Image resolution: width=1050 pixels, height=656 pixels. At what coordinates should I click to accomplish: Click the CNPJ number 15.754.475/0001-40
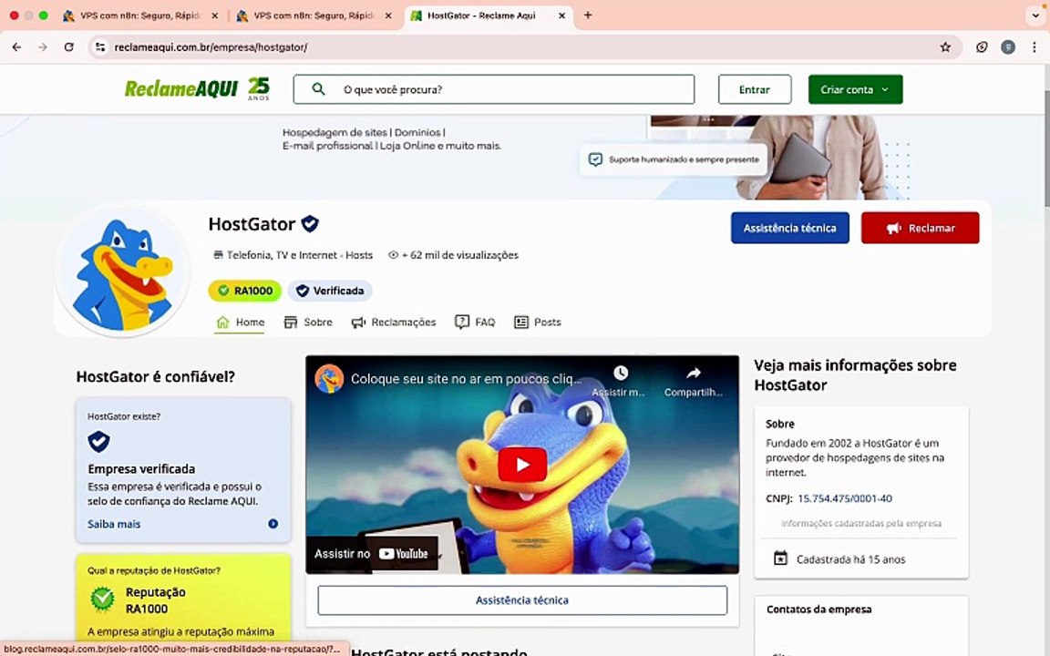[845, 498]
